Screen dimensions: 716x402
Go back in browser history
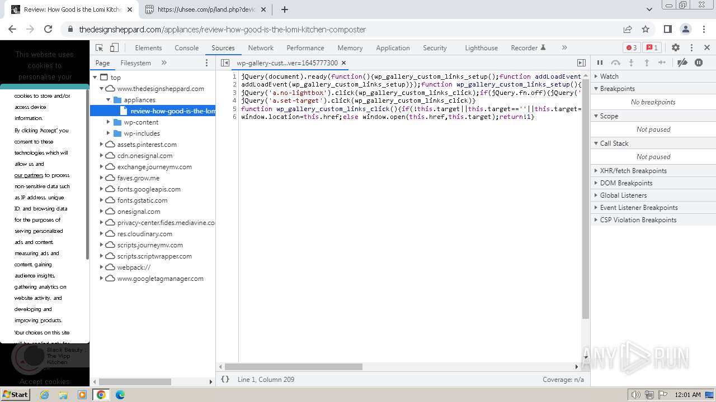[12, 29]
